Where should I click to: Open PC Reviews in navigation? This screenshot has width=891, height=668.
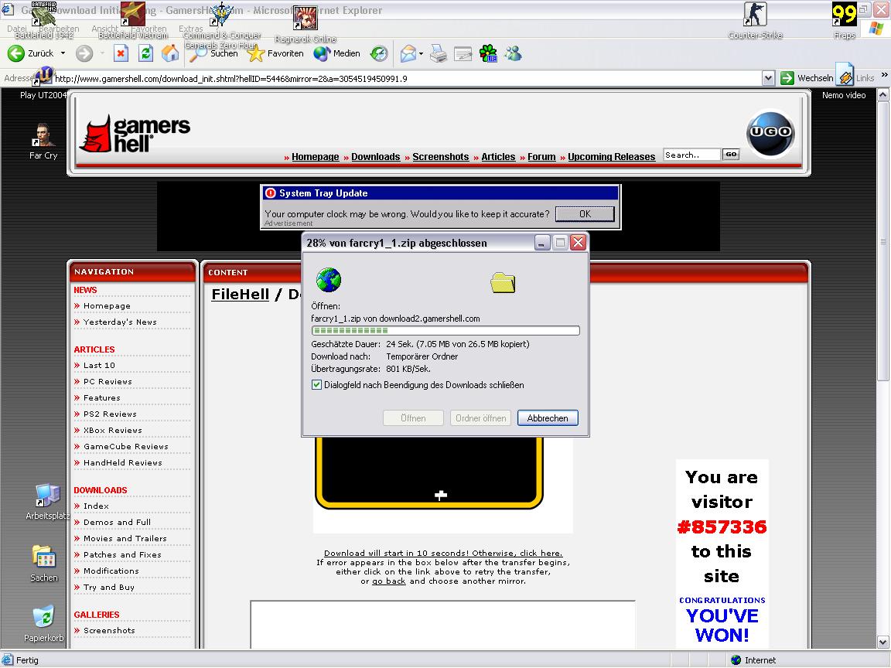(x=108, y=382)
